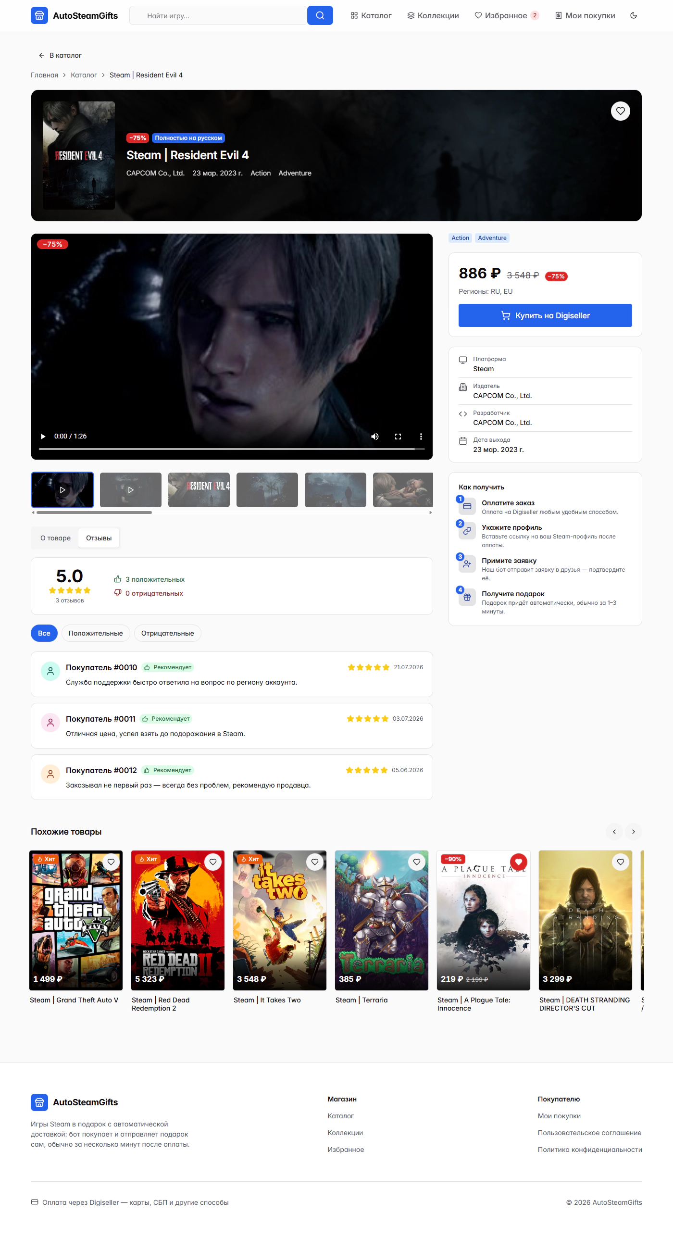
Task: Remove A Plague Tale from favorites heart
Action: tap(519, 862)
